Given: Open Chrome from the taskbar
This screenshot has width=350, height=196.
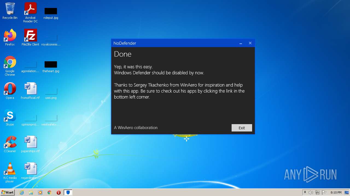Looking at the screenshot, I should (49, 192).
